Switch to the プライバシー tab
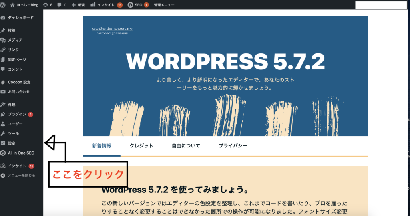 point(233,146)
